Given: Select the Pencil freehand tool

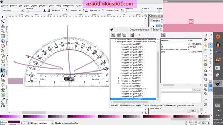Looking at the screenshot, I should coord(2,60).
